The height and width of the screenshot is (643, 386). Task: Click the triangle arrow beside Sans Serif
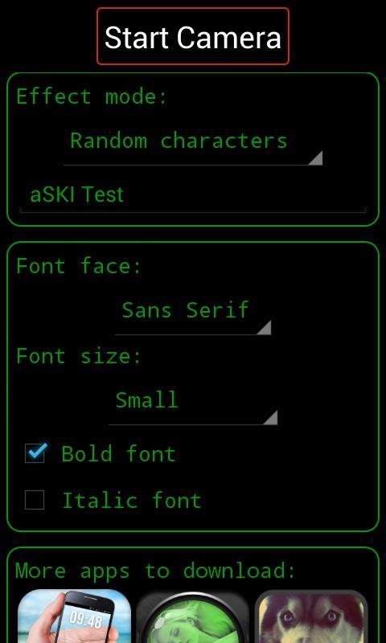click(x=264, y=328)
